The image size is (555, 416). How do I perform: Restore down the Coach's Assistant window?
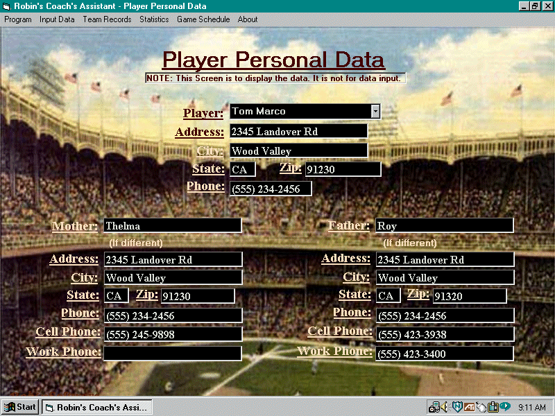pyautogui.click(x=535, y=6)
